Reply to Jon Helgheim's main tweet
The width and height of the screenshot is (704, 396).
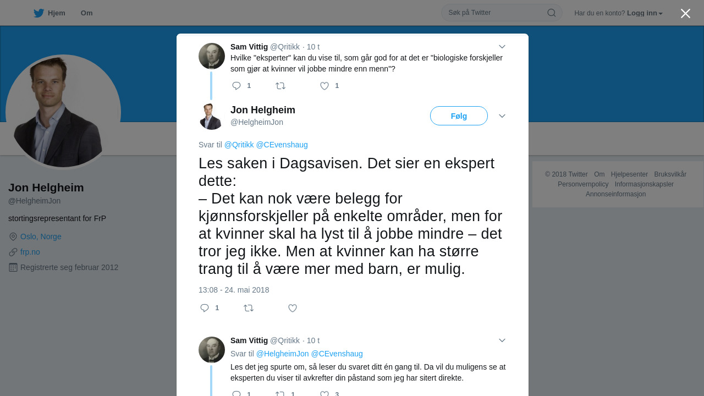click(205, 308)
